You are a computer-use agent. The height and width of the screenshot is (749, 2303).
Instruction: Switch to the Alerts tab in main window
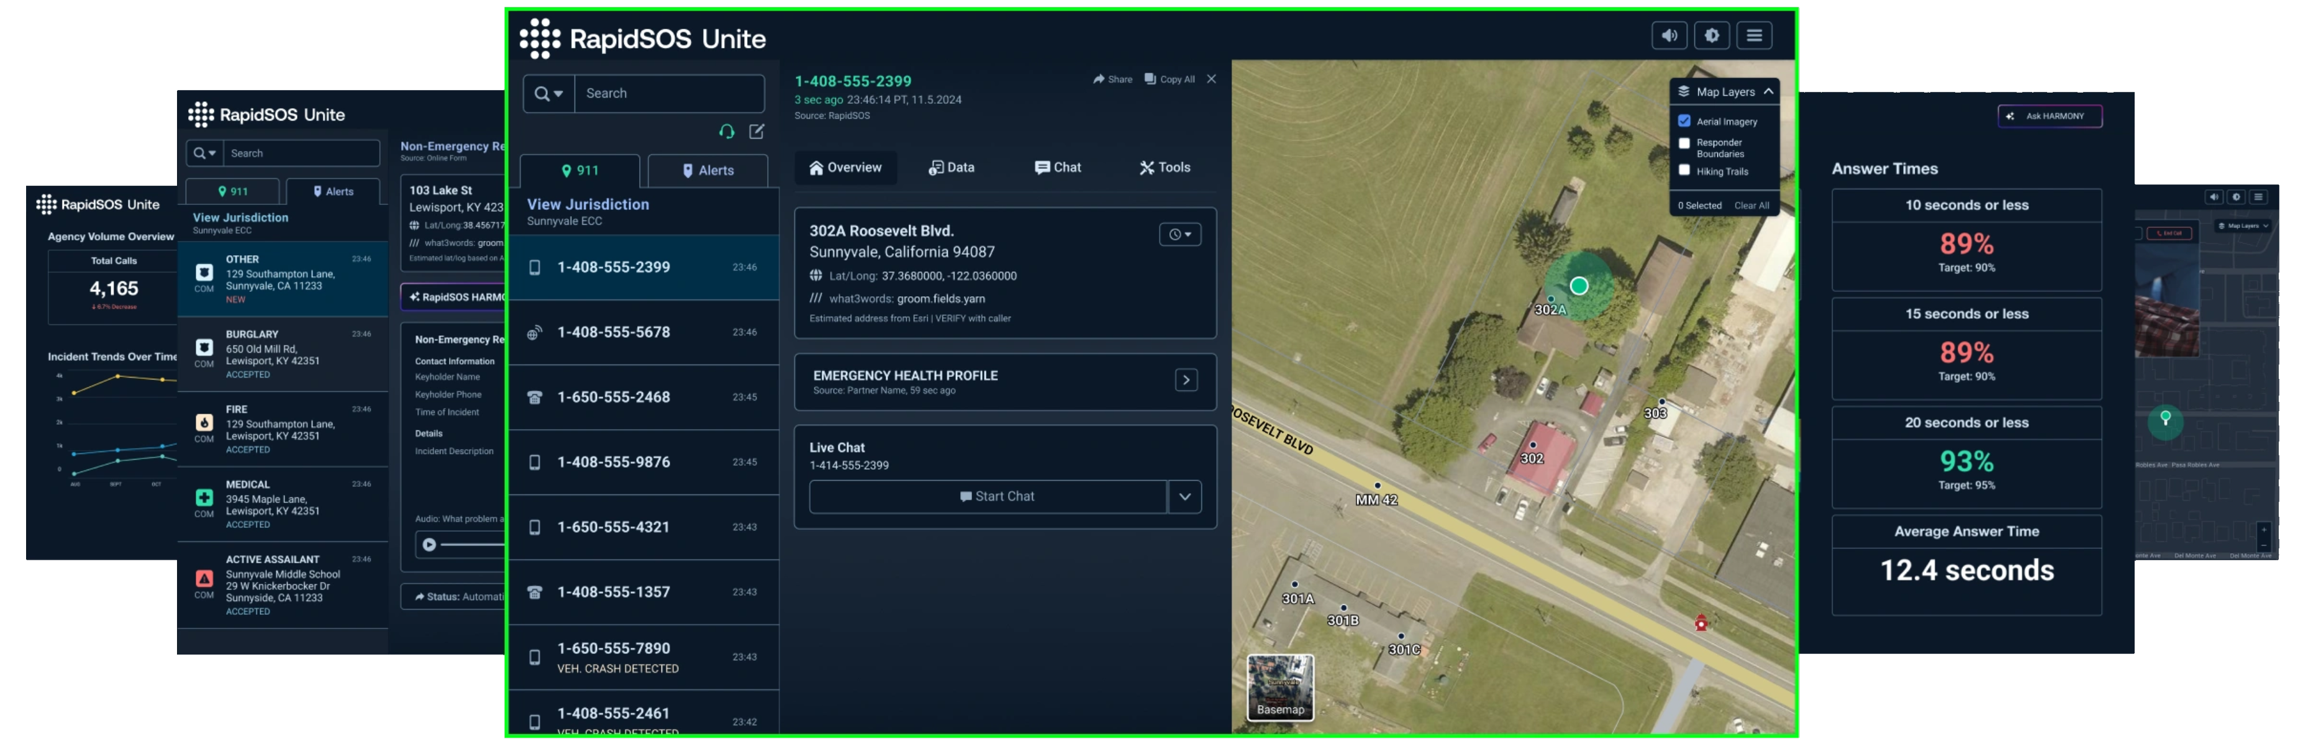[x=707, y=171]
